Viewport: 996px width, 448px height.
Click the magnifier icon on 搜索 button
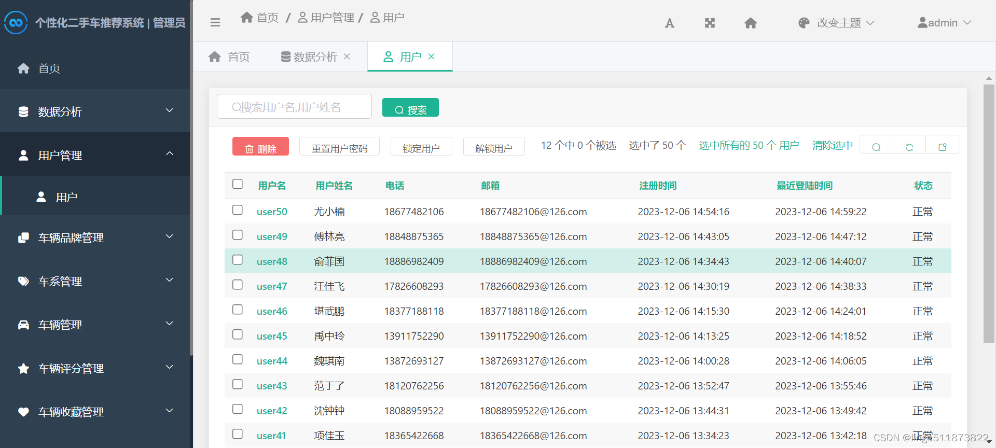click(399, 110)
